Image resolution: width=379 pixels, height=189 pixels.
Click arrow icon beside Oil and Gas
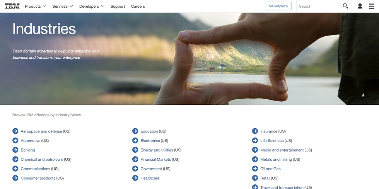(x=255, y=169)
